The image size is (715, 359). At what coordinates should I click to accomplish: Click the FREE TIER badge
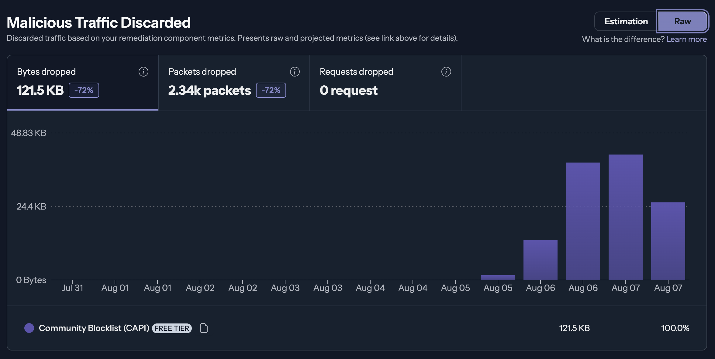(172, 328)
